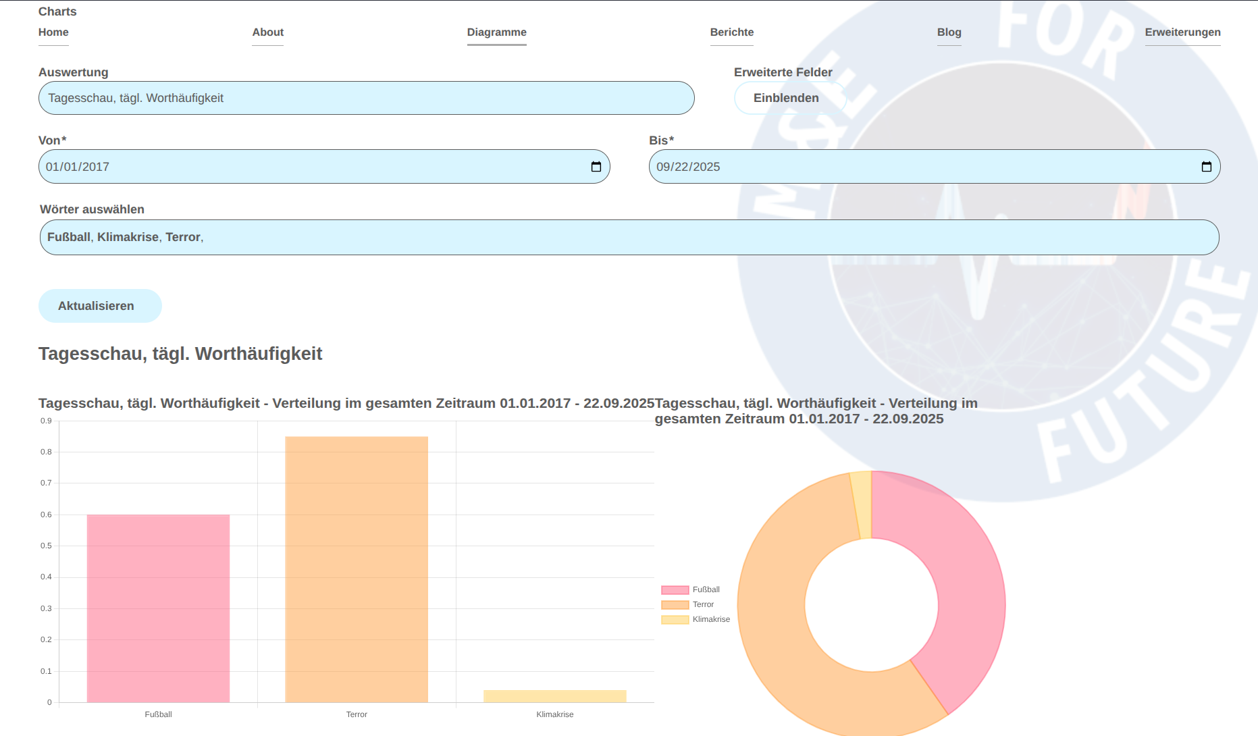Toggle Klimakrise in the doughnut chart legend
The image size is (1258, 736).
pos(696,619)
